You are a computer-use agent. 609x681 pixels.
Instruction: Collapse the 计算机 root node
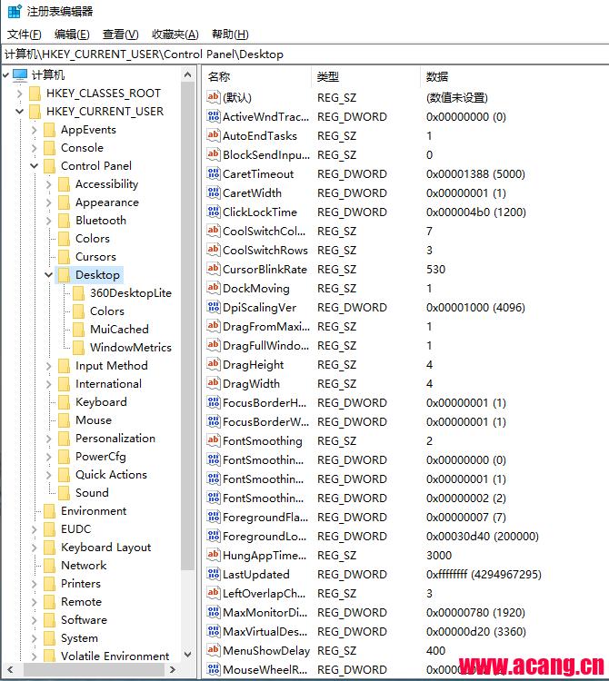click(x=5, y=75)
